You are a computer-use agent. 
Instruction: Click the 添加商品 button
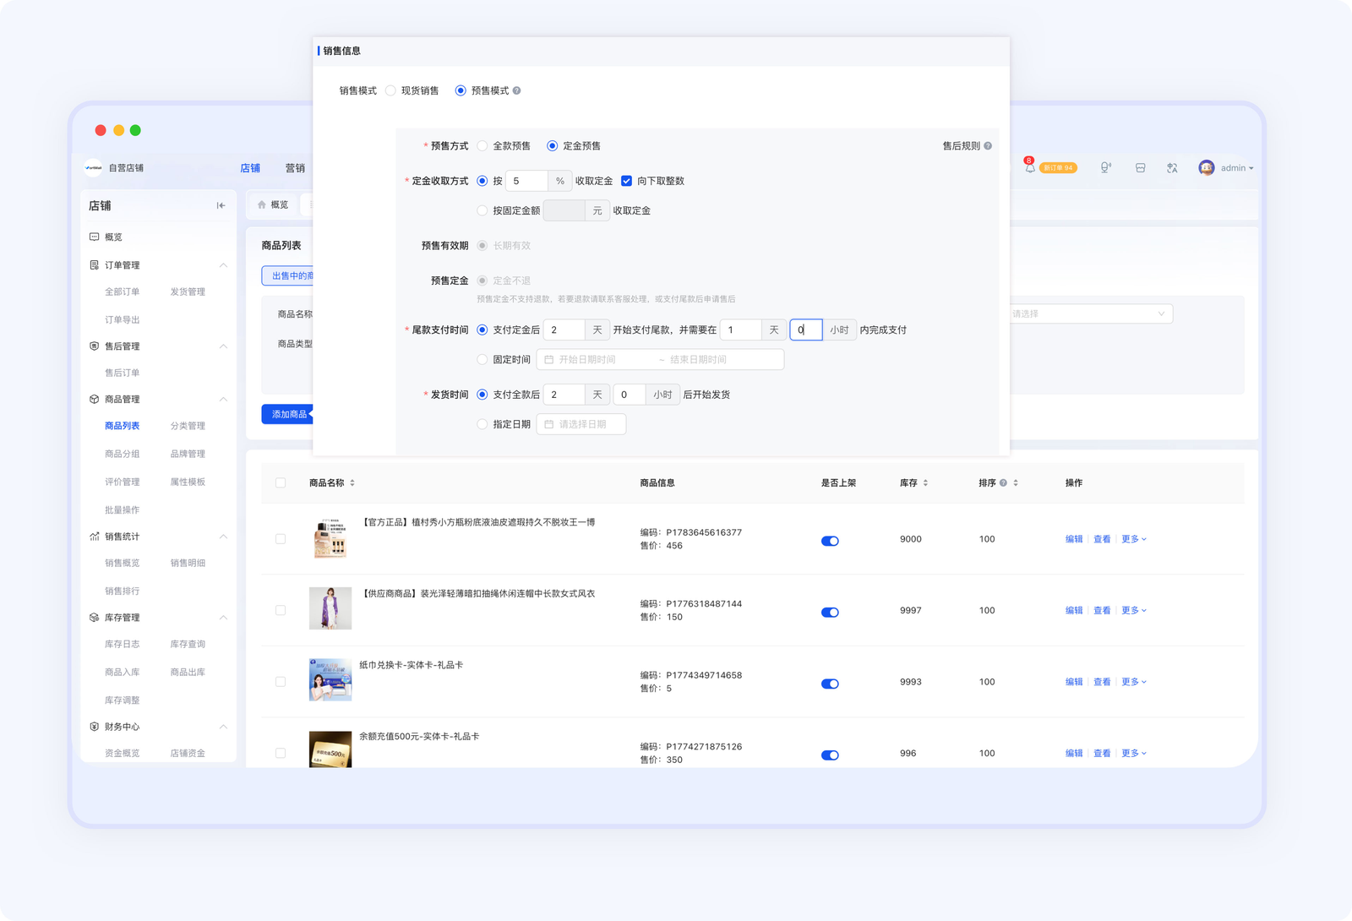click(288, 414)
